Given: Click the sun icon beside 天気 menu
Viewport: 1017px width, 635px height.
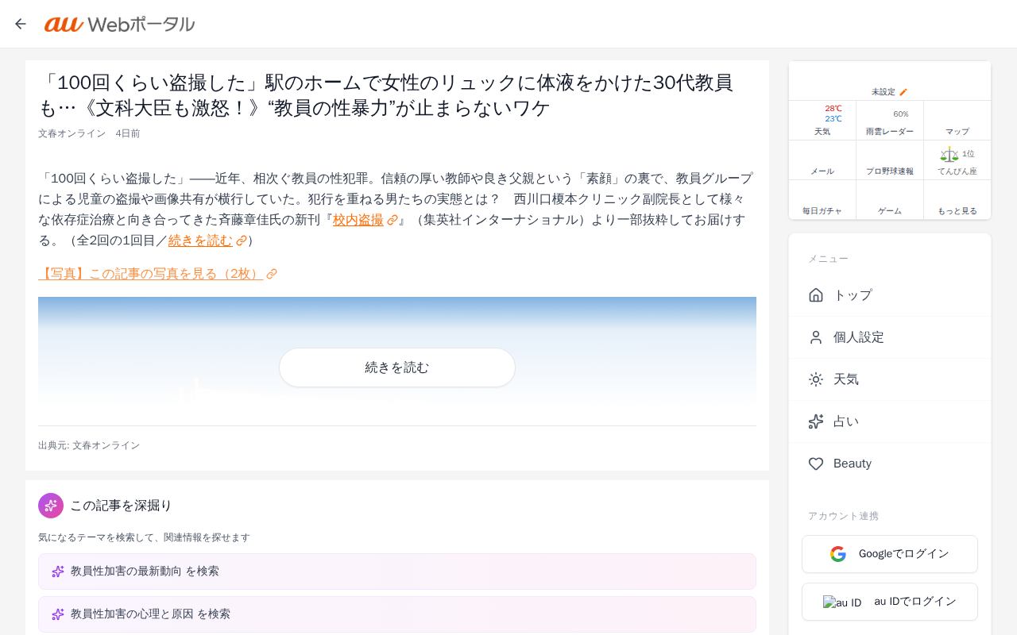Looking at the screenshot, I should pos(816,379).
